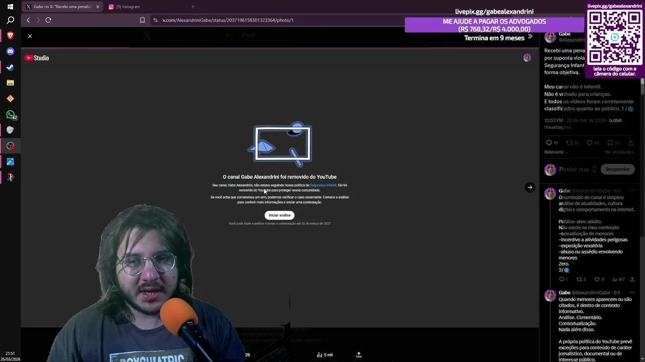
Task: Click the Responder button
Action: click(617, 169)
